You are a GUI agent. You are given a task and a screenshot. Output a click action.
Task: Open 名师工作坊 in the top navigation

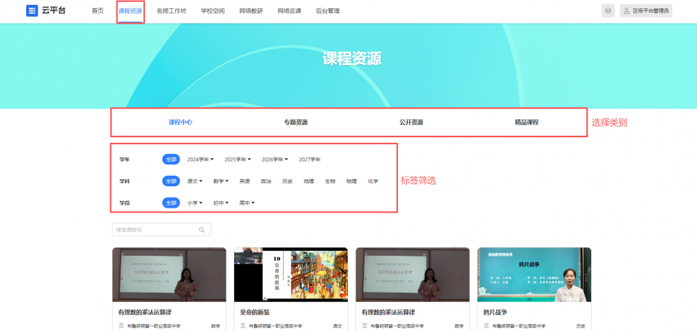171,11
